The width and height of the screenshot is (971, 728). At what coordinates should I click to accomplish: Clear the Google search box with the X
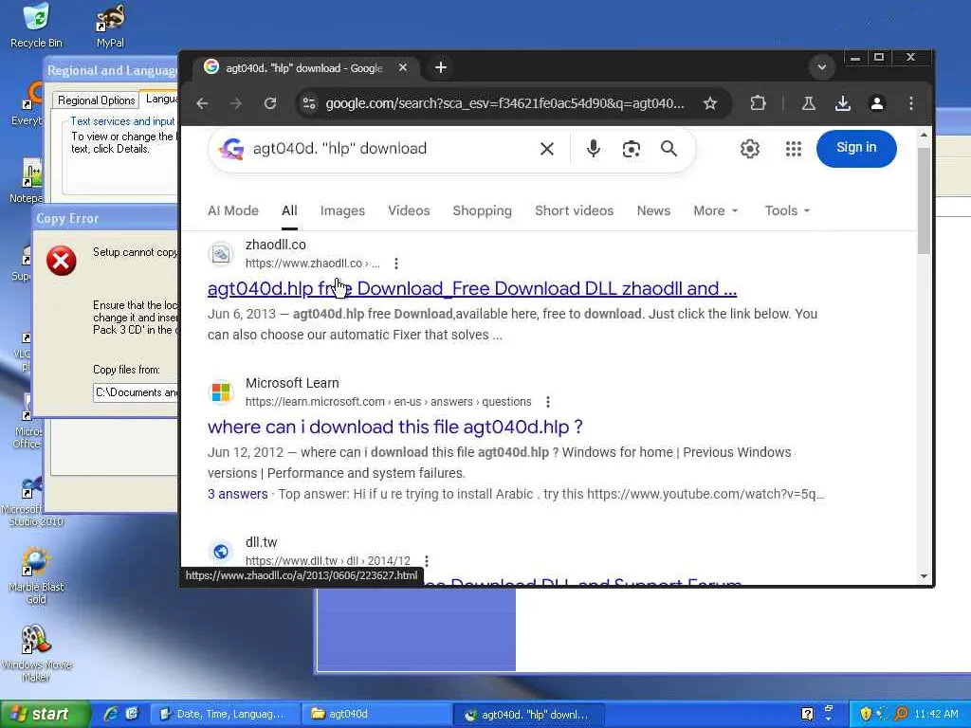(547, 149)
